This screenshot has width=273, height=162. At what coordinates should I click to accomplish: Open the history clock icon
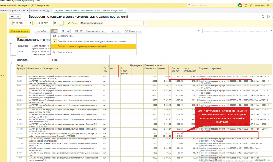246,5
